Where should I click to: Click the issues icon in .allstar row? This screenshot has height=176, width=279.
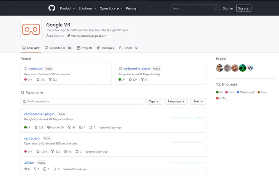pyautogui.click(x=45, y=169)
